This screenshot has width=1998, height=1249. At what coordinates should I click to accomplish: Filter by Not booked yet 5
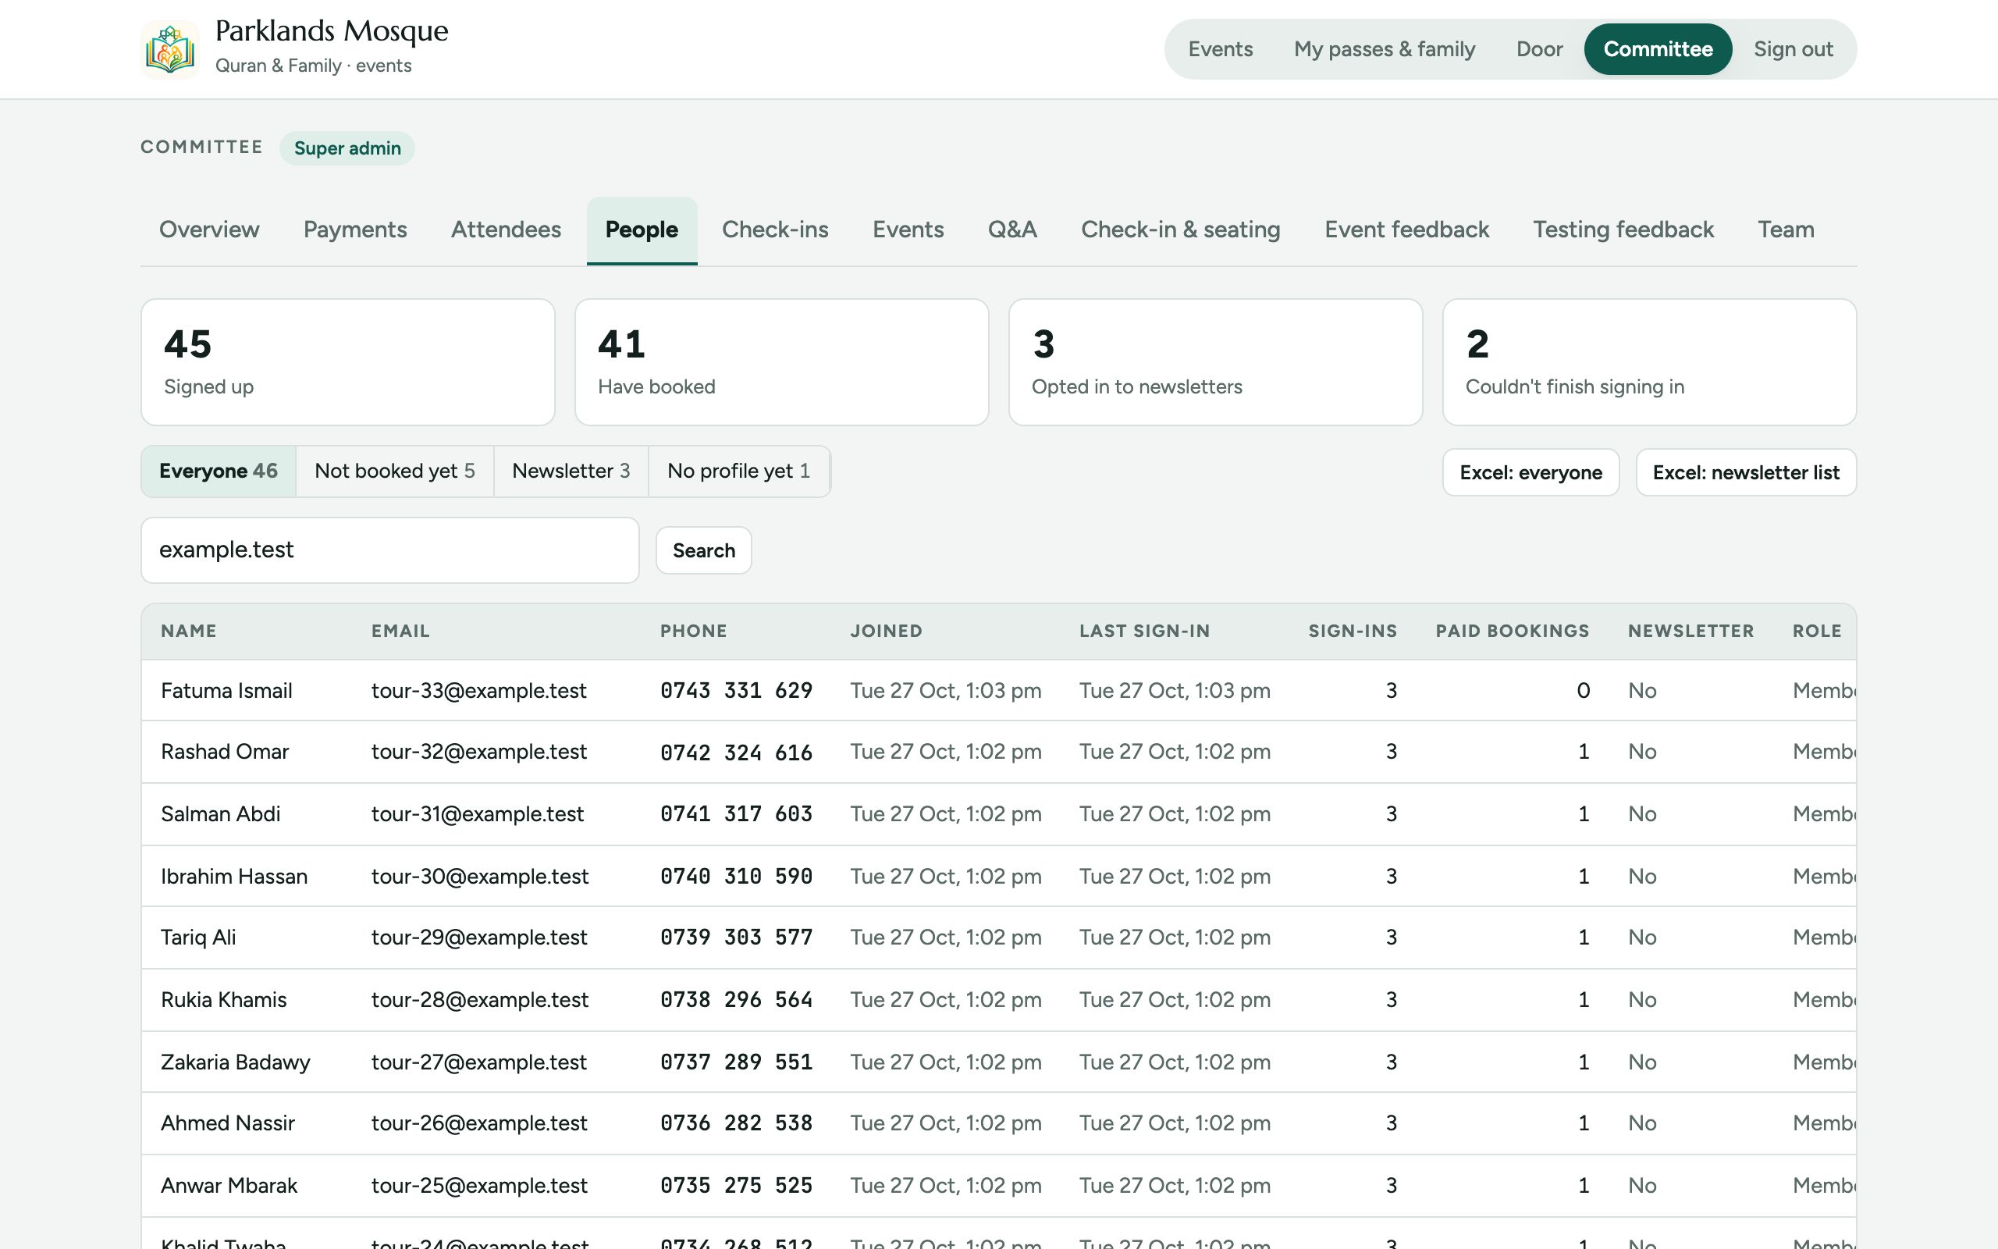pos(395,471)
